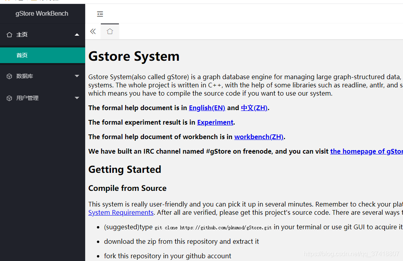Open the System Requirements link

(121, 212)
